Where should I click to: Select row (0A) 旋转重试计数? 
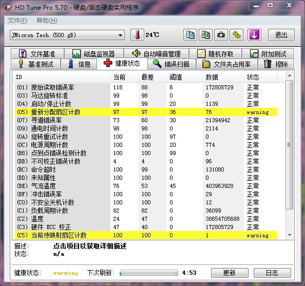point(146,137)
